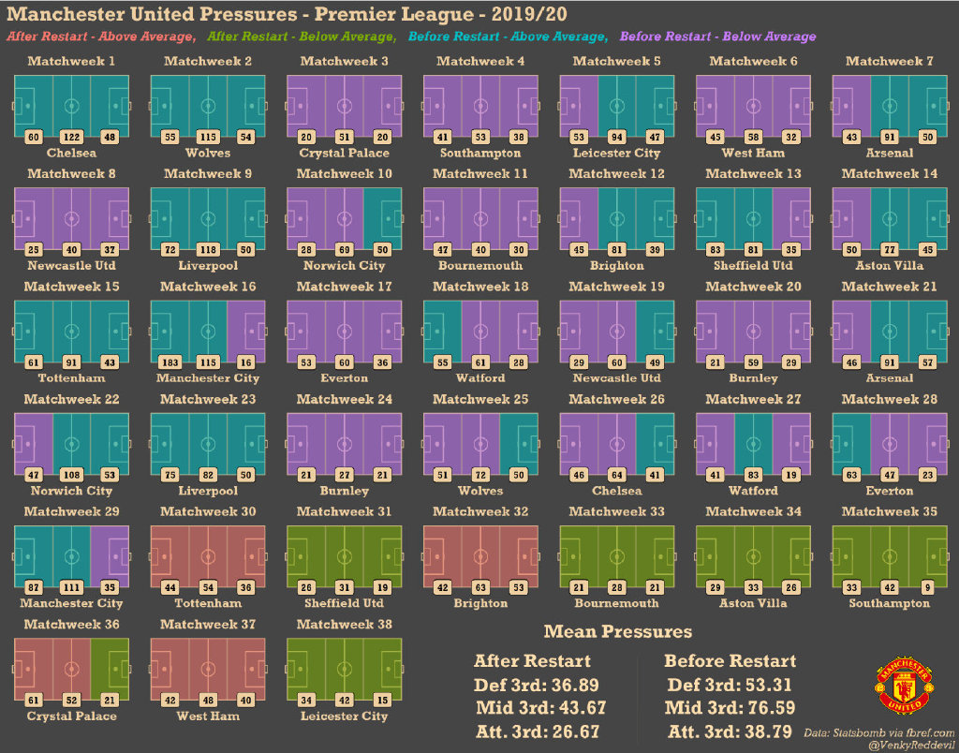Click the 'Att. 3rd: 38.79' value

(730, 731)
